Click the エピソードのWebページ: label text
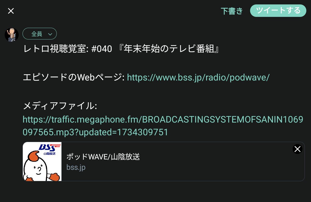The width and height of the screenshot is (311, 202). click(x=74, y=77)
